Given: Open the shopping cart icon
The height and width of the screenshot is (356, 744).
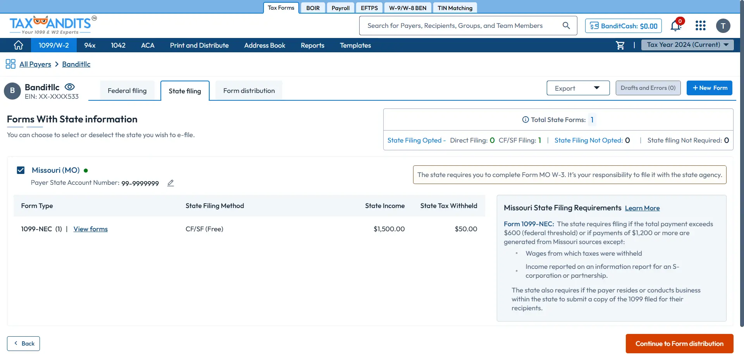Looking at the screenshot, I should point(620,45).
